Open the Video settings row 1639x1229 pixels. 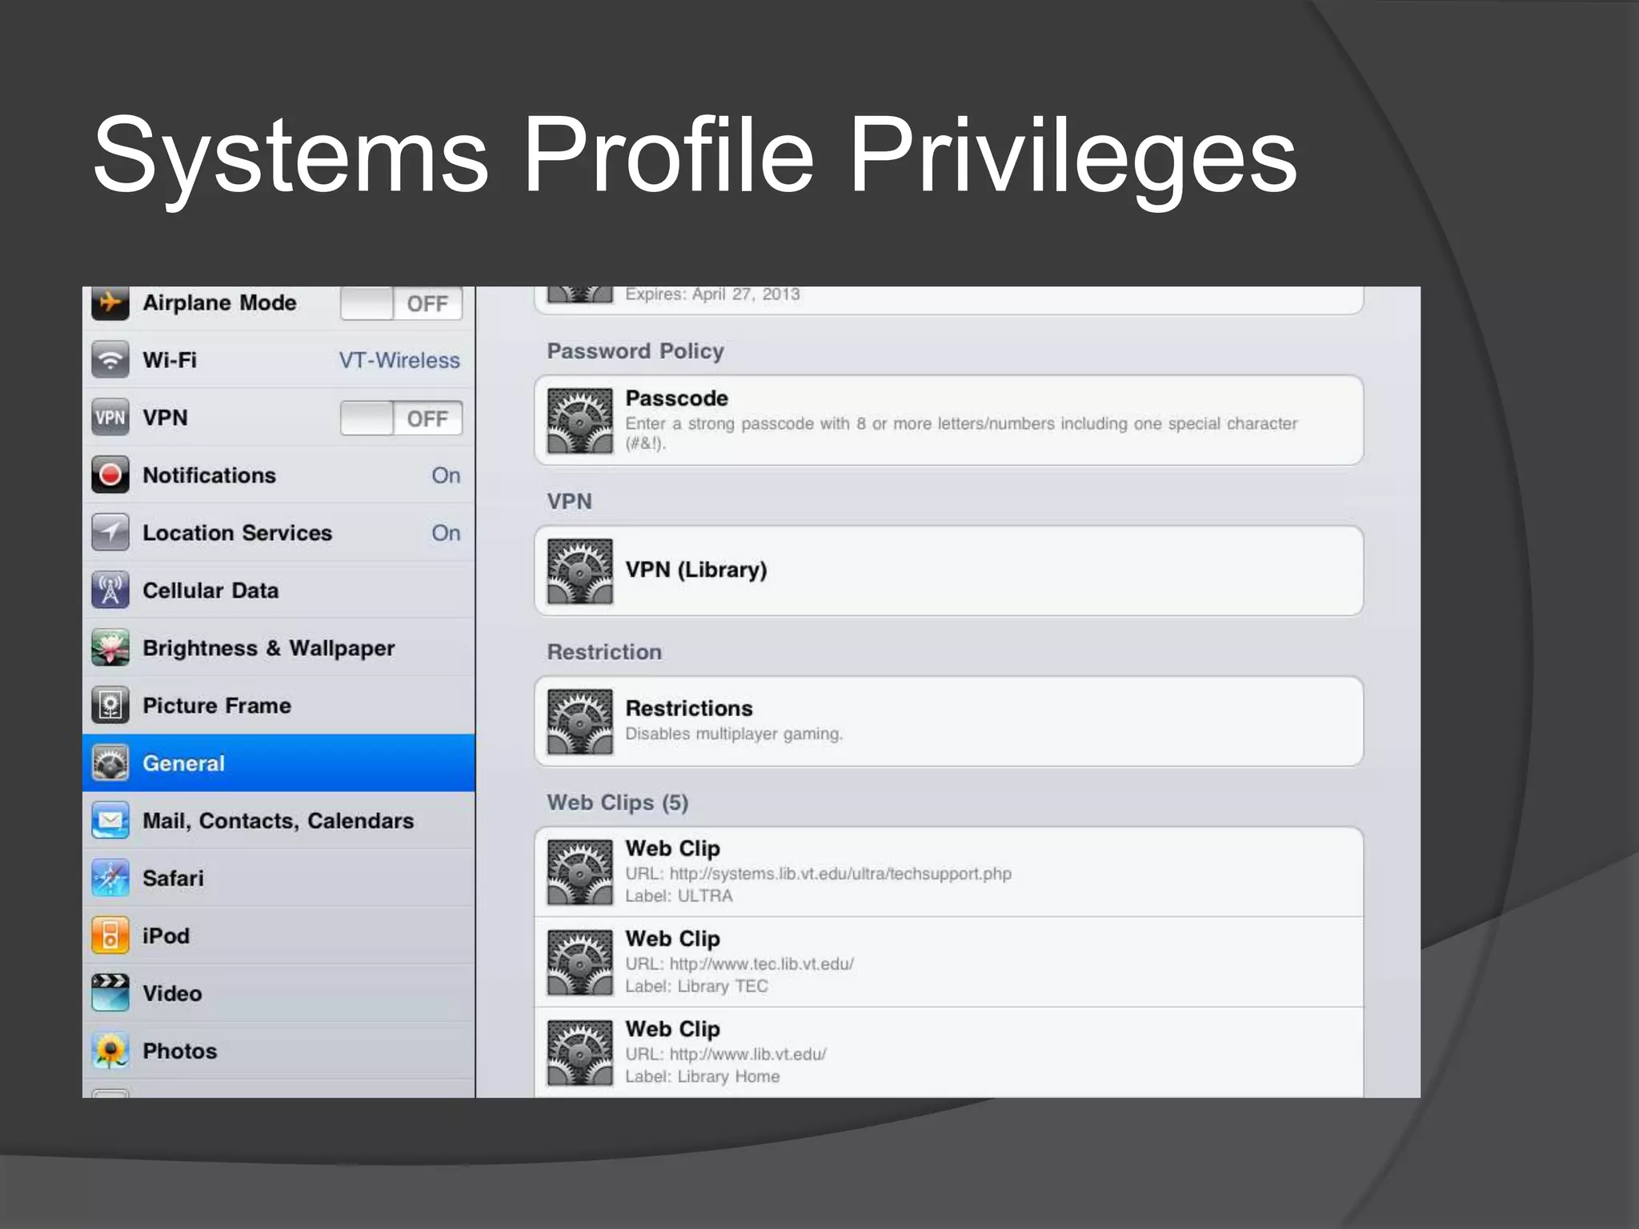pyautogui.click(x=279, y=994)
